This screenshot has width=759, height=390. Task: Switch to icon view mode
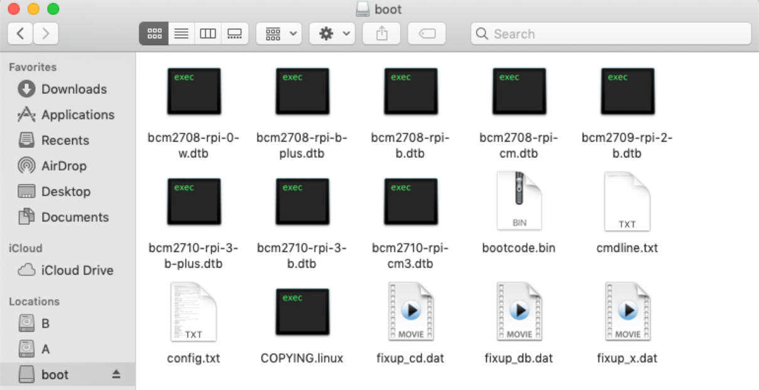pos(154,34)
